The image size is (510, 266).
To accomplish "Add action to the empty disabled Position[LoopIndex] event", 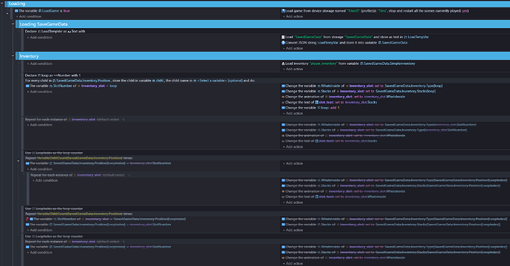I will pyautogui.click(x=293, y=163).
